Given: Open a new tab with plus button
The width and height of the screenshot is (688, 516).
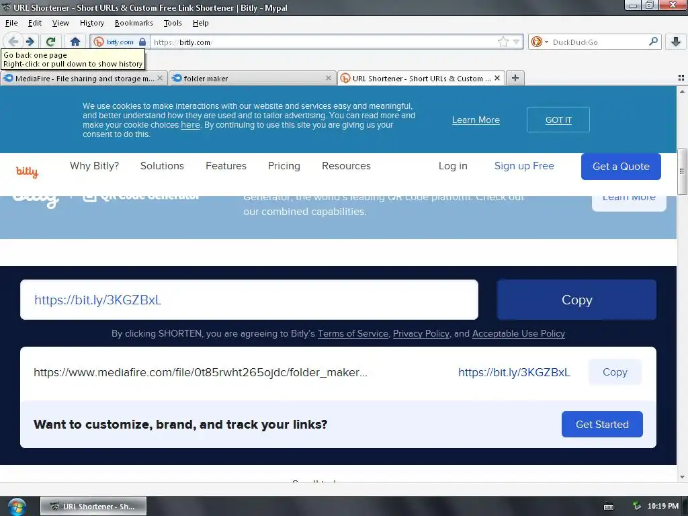Looking at the screenshot, I should [x=515, y=78].
